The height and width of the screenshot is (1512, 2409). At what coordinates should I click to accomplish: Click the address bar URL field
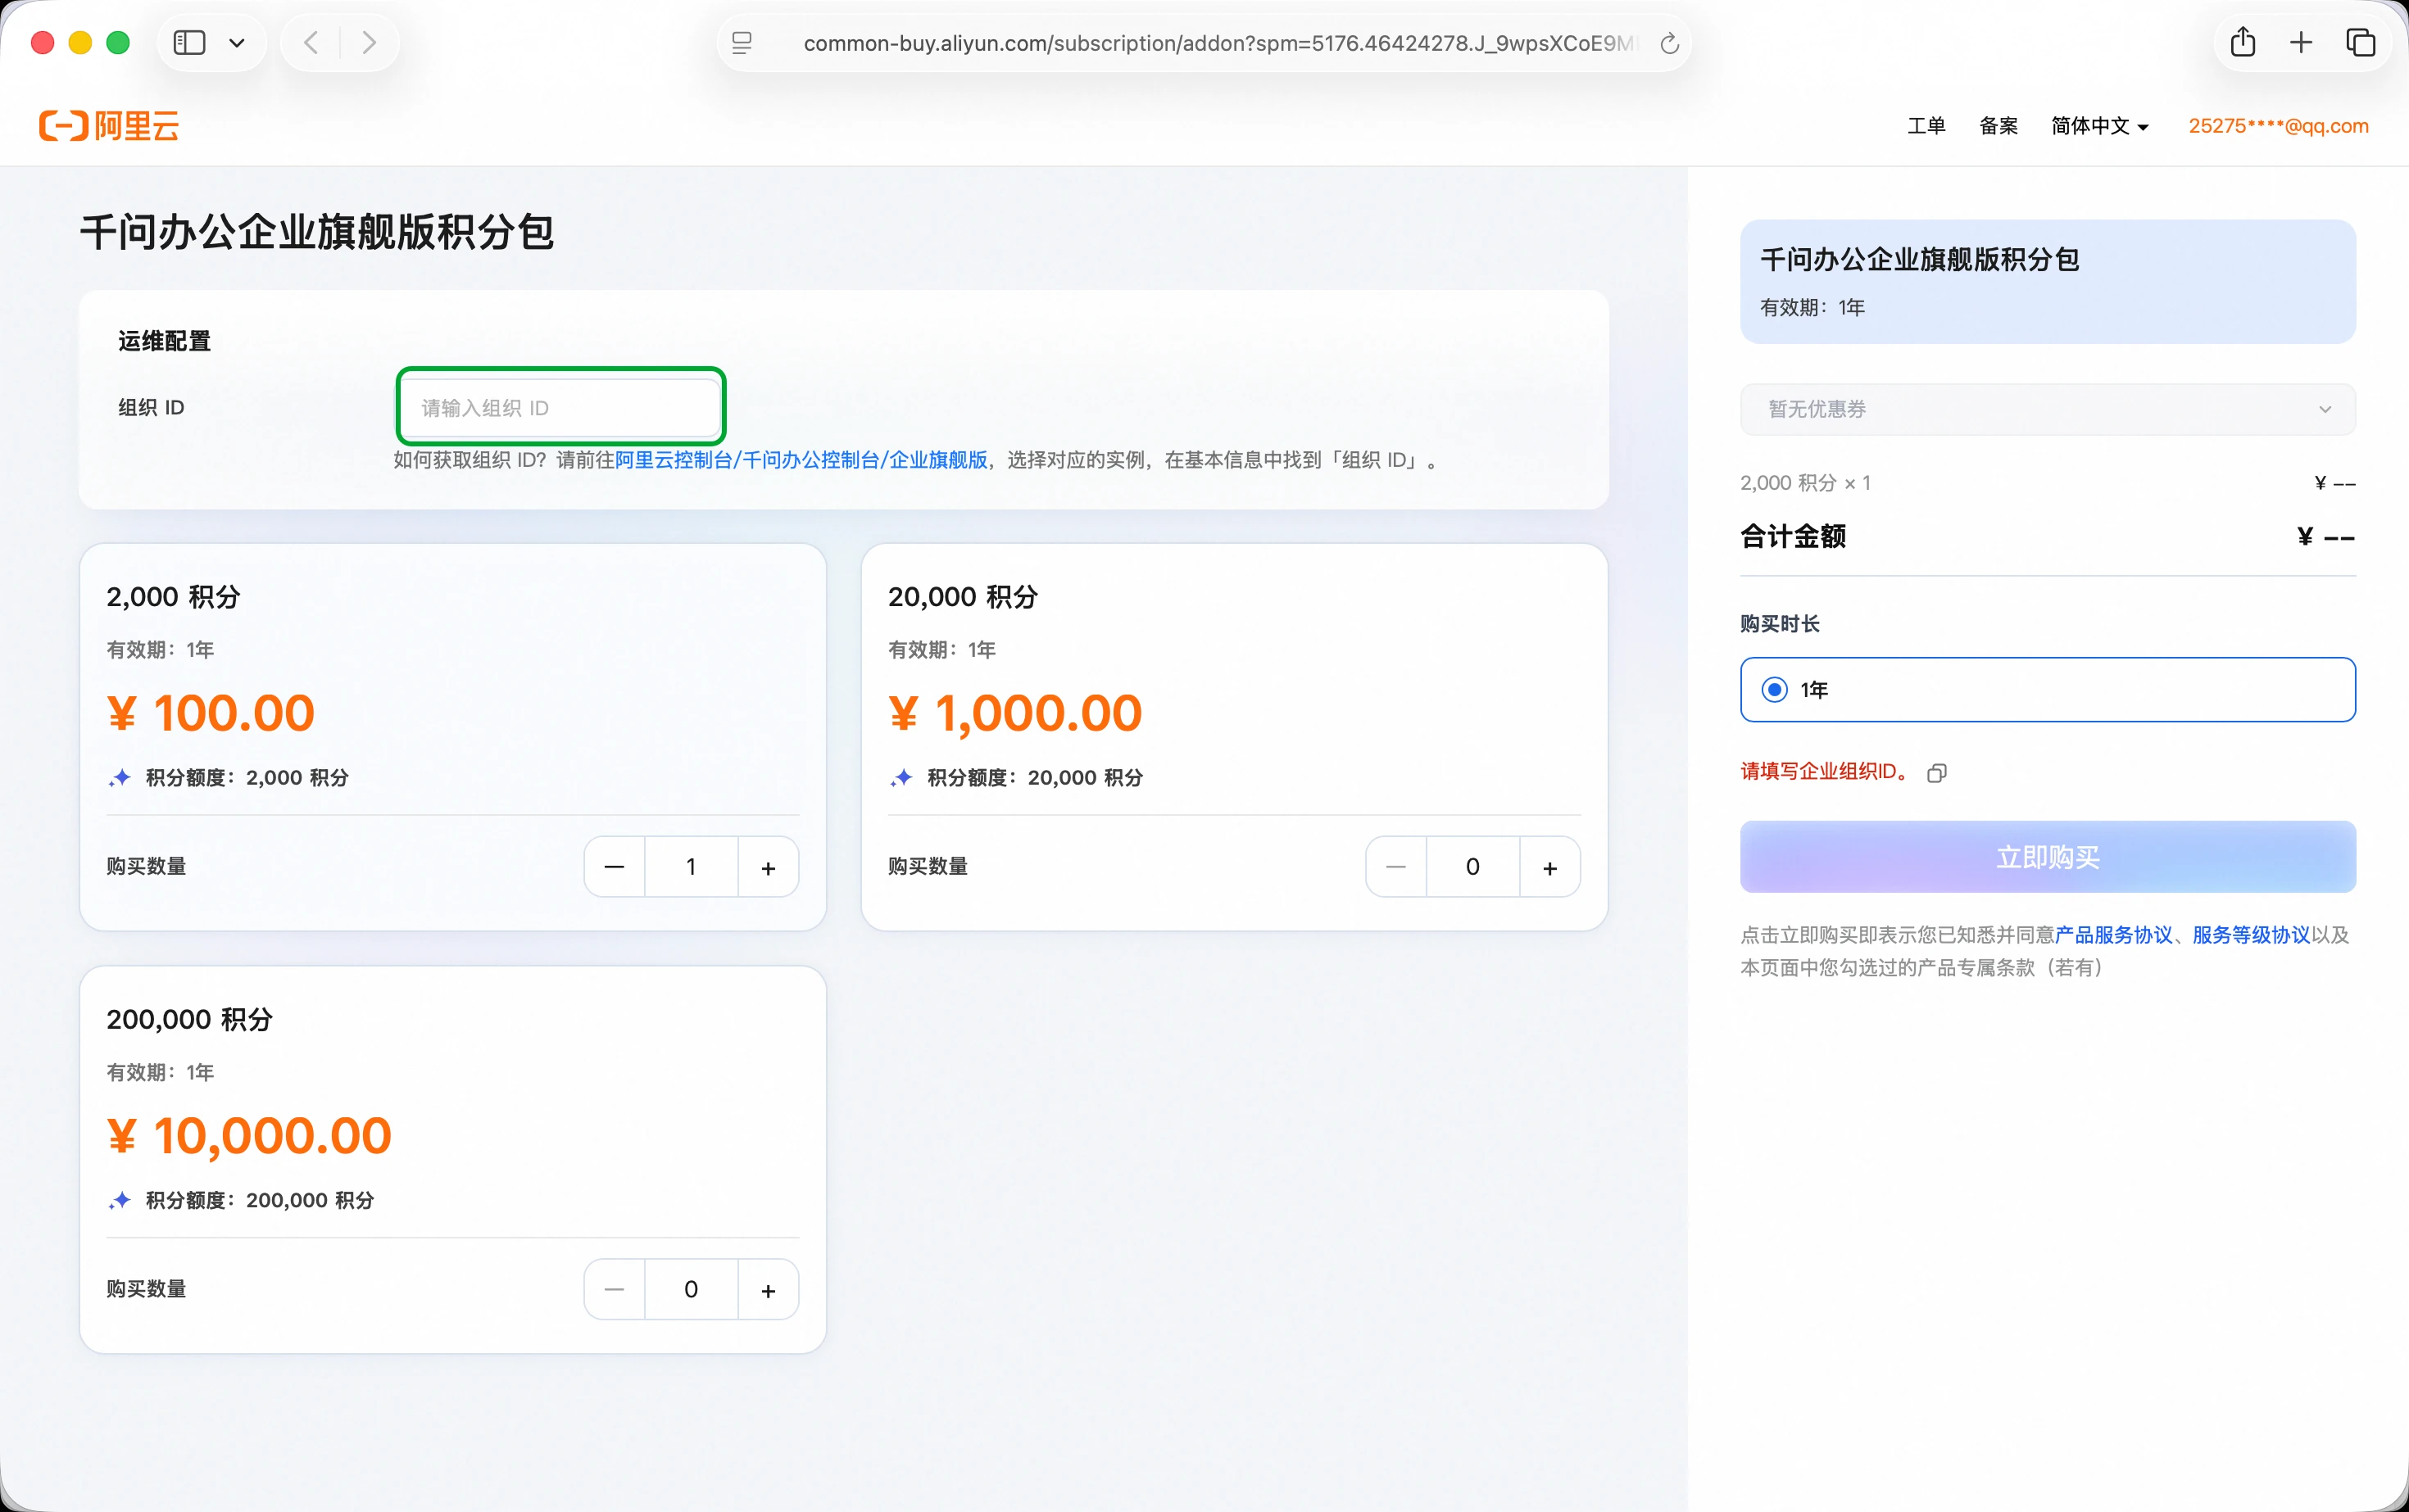(x=1218, y=43)
